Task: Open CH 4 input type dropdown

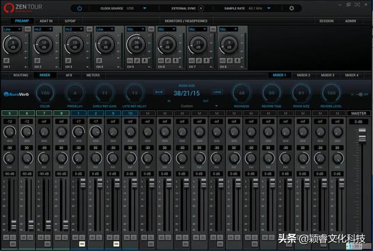Action: coord(105,29)
